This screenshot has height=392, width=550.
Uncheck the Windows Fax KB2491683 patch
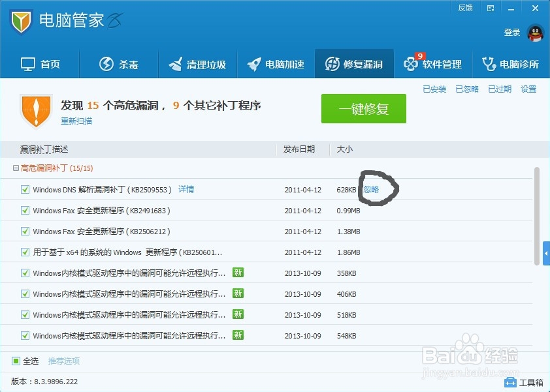click(x=25, y=210)
